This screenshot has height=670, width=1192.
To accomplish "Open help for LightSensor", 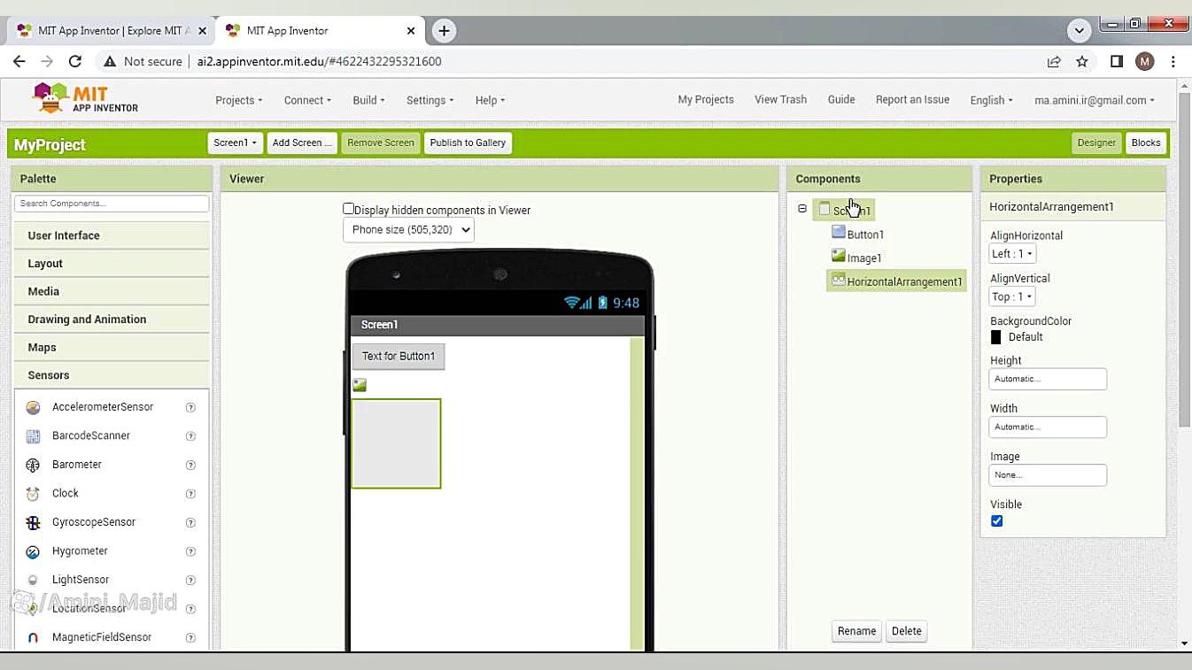I will (x=190, y=580).
